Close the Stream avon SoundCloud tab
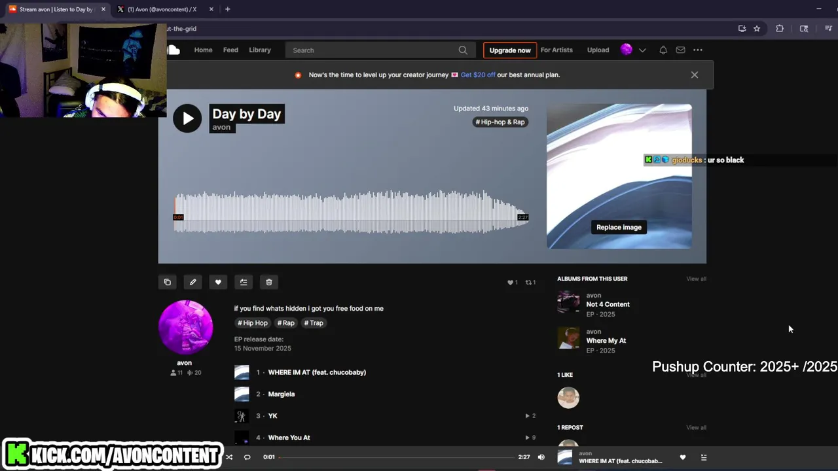This screenshot has width=838, height=471. tap(103, 9)
